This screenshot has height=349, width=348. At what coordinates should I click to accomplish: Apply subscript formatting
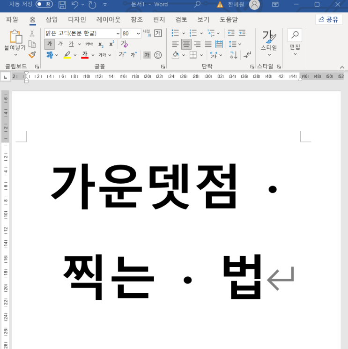point(101,45)
